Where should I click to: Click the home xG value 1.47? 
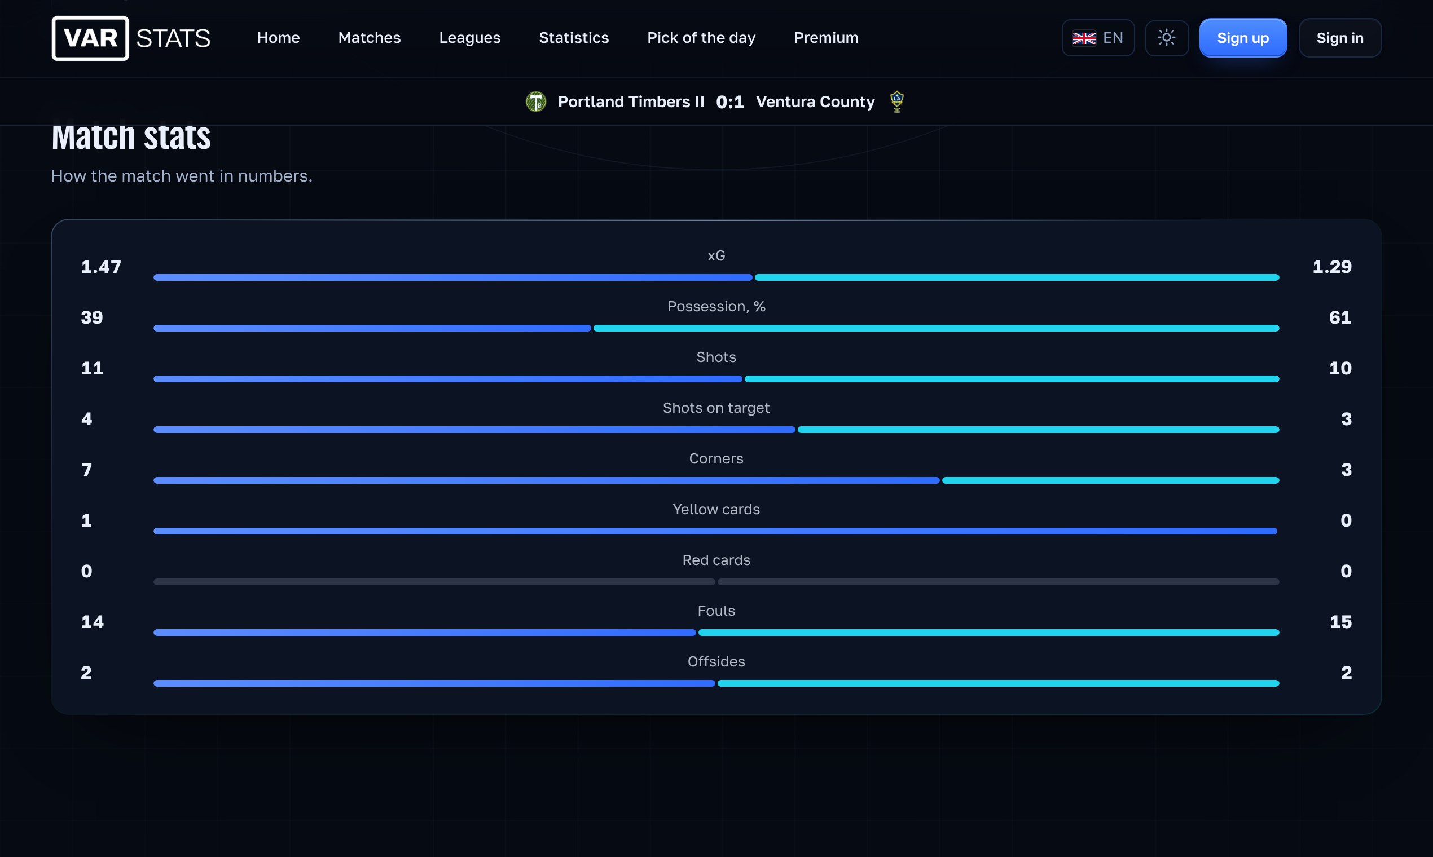point(101,267)
